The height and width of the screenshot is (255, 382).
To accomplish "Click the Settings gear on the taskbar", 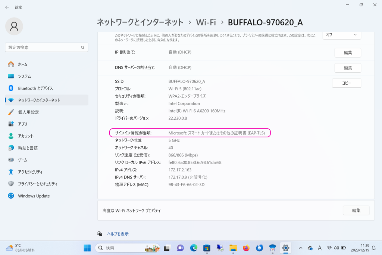I will point(285,248).
